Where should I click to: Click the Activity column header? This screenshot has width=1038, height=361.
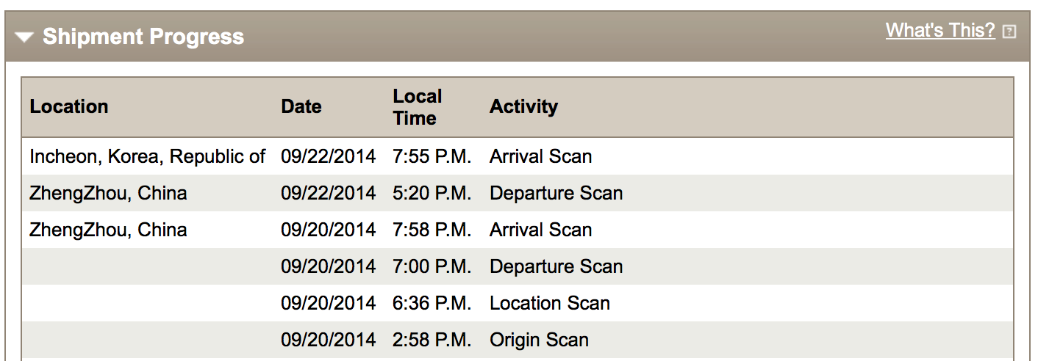point(523,106)
